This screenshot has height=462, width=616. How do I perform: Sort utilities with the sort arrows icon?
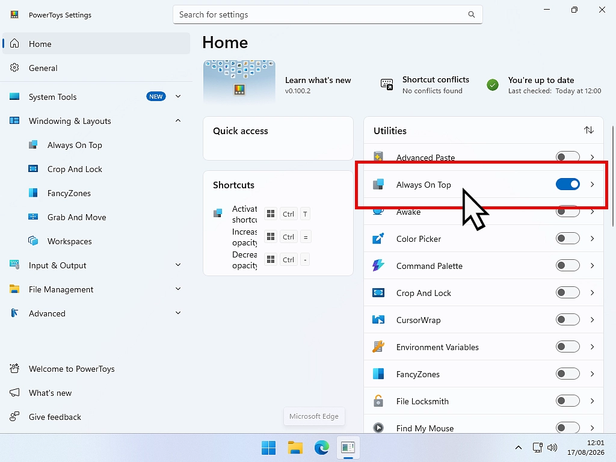click(588, 130)
